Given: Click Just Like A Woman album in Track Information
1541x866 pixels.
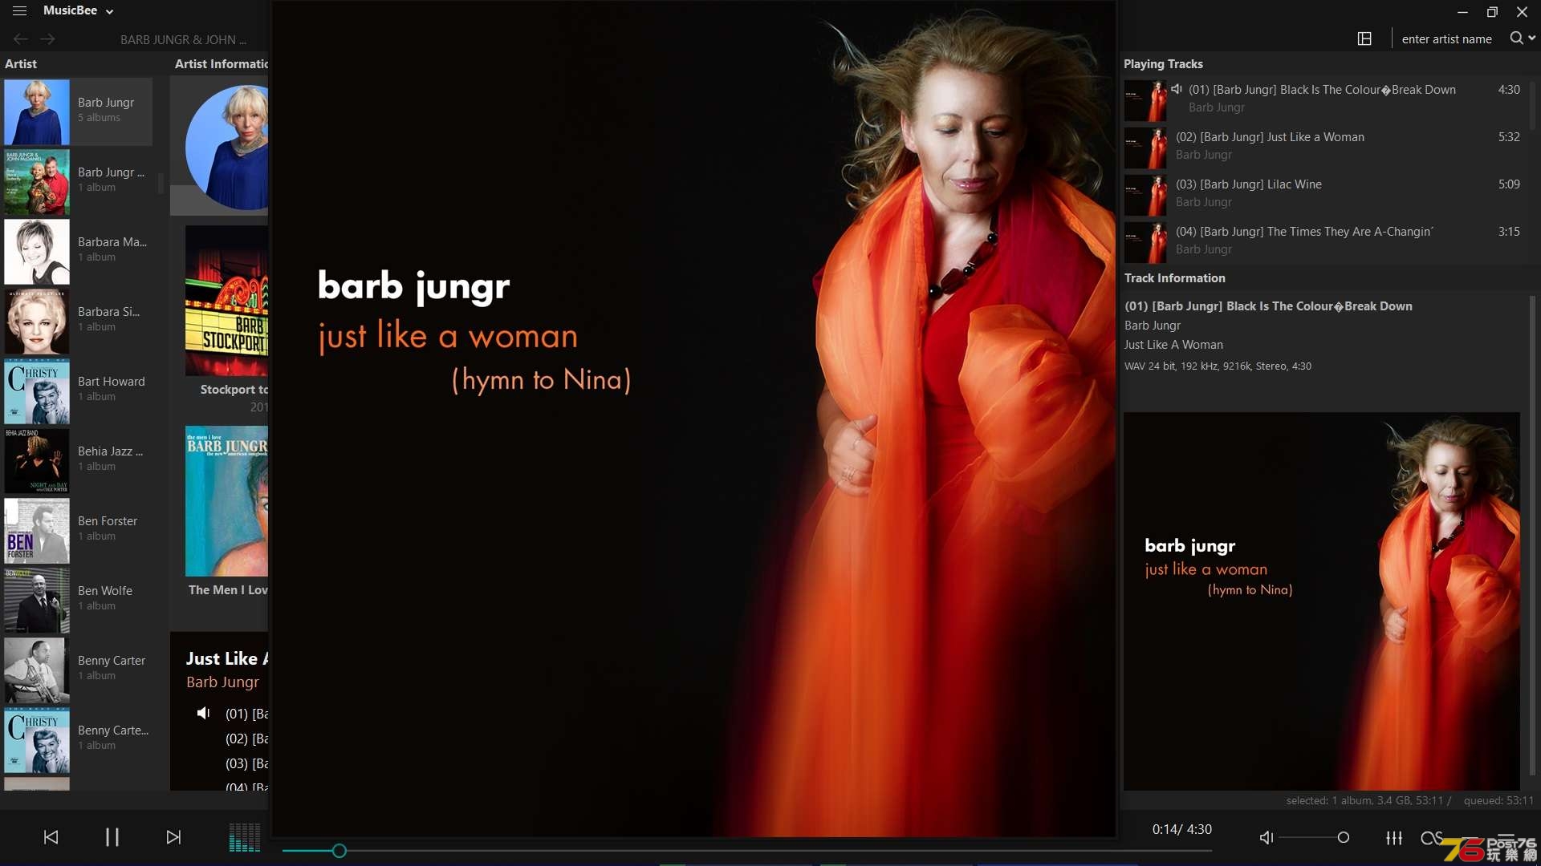Looking at the screenshot, I should click(x=1173, y=344).
